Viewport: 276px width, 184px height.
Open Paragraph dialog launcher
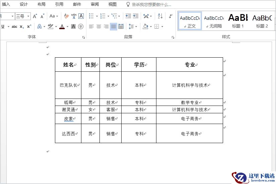point(173,37)
